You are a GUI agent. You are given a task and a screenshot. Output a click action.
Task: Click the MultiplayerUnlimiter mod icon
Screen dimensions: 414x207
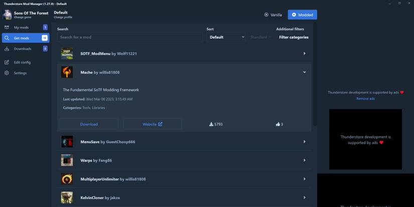[x=67, y=179]
